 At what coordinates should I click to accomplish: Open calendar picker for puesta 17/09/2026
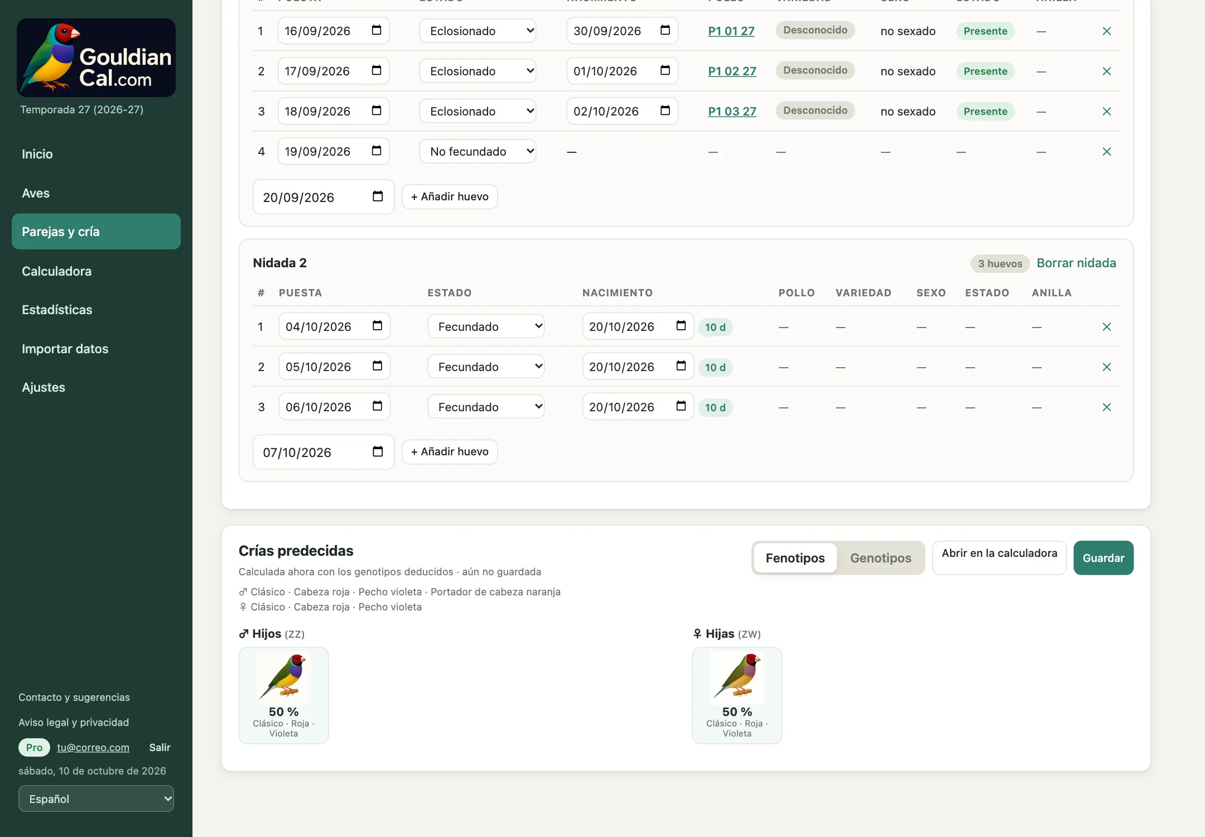click(x=377, y=70)
